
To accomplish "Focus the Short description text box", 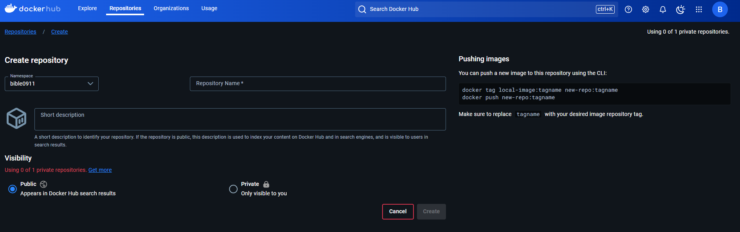I will 240,119.
